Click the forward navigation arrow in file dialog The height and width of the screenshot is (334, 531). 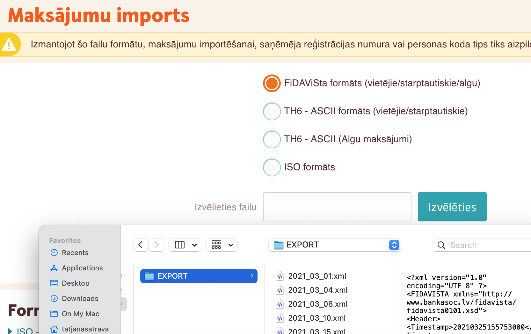pyautogui.click(x=156, y=245)
